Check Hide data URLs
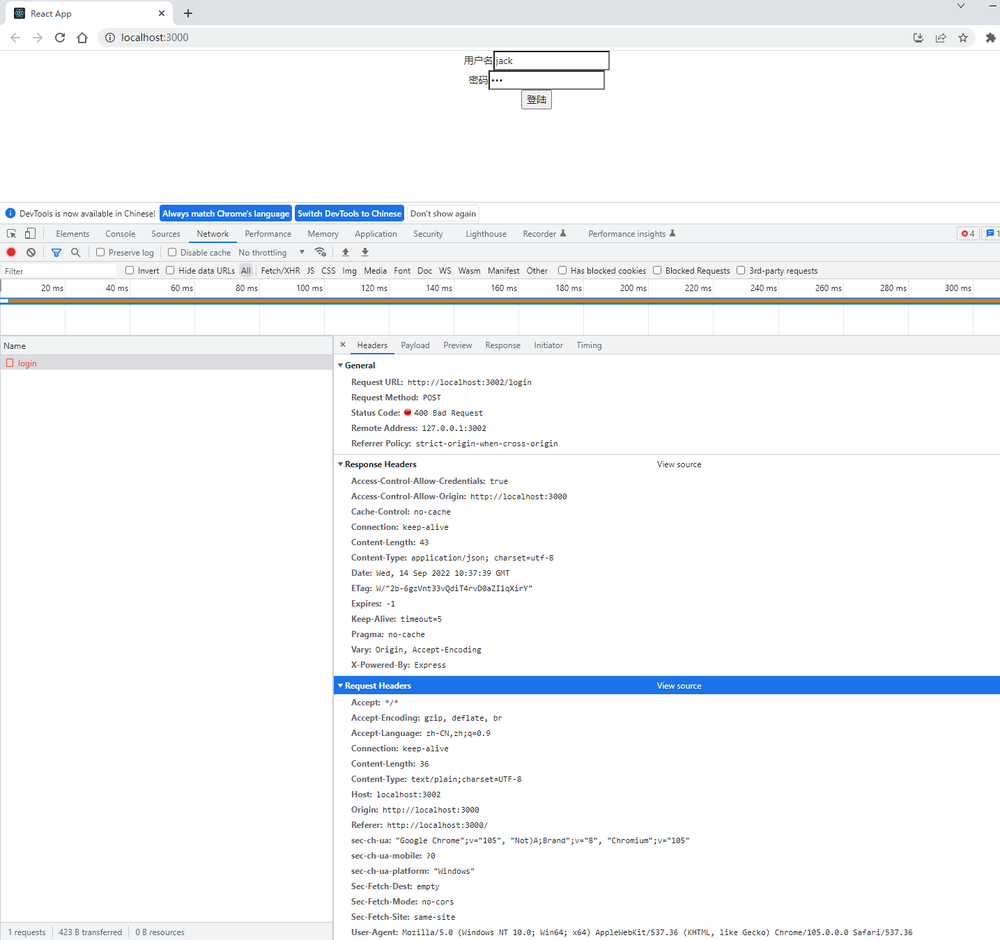 click(x=170, y=270)
